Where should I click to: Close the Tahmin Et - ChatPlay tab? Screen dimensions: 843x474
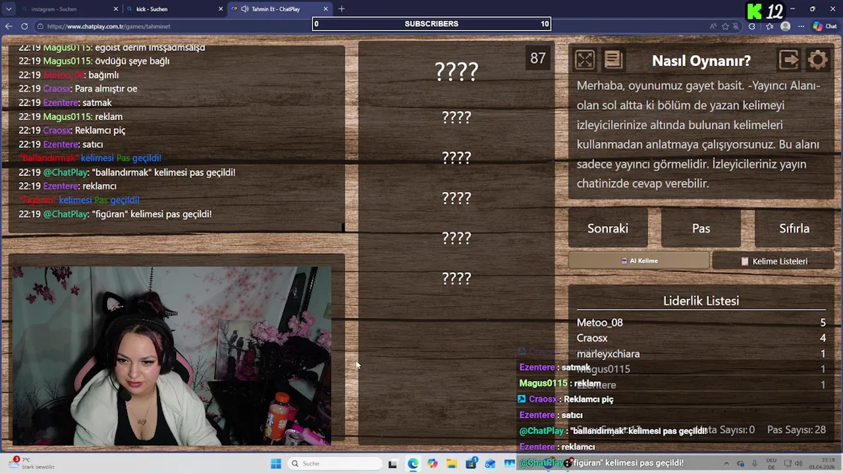pos(325,9)
